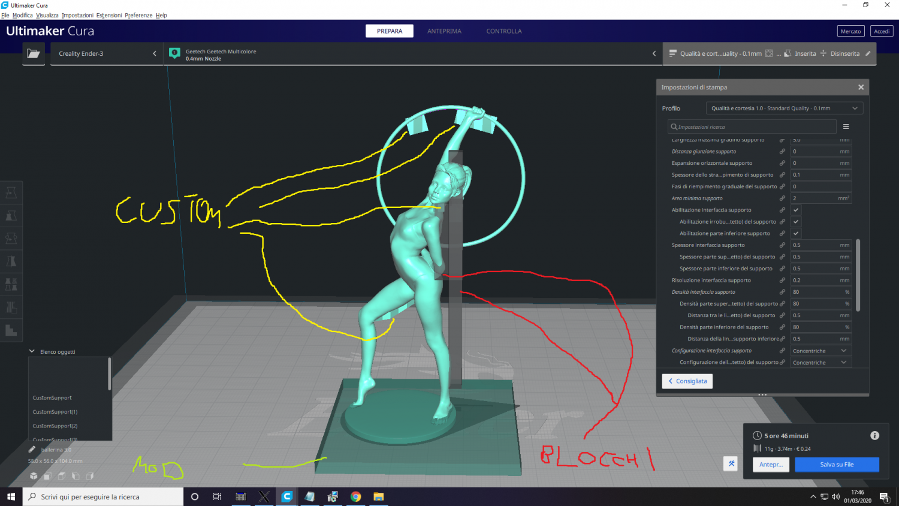Screen dimensions: 899x506
Task: Click the Salva su File button
Action: (837, 465)
